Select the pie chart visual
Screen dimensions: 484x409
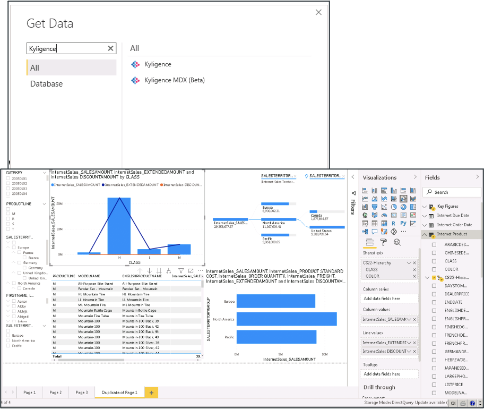(x=394, y=207)
